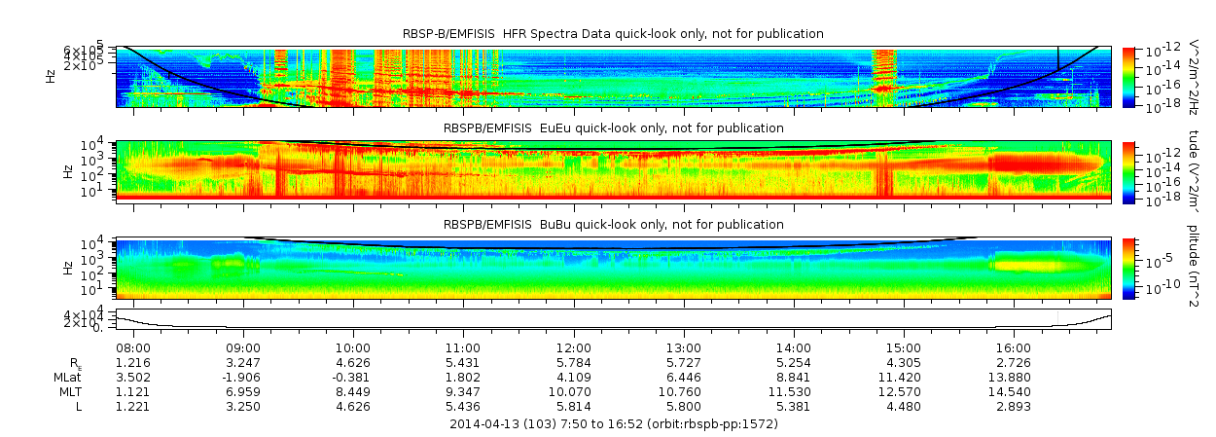Click the L value 5.814 at 12:00

573,406
